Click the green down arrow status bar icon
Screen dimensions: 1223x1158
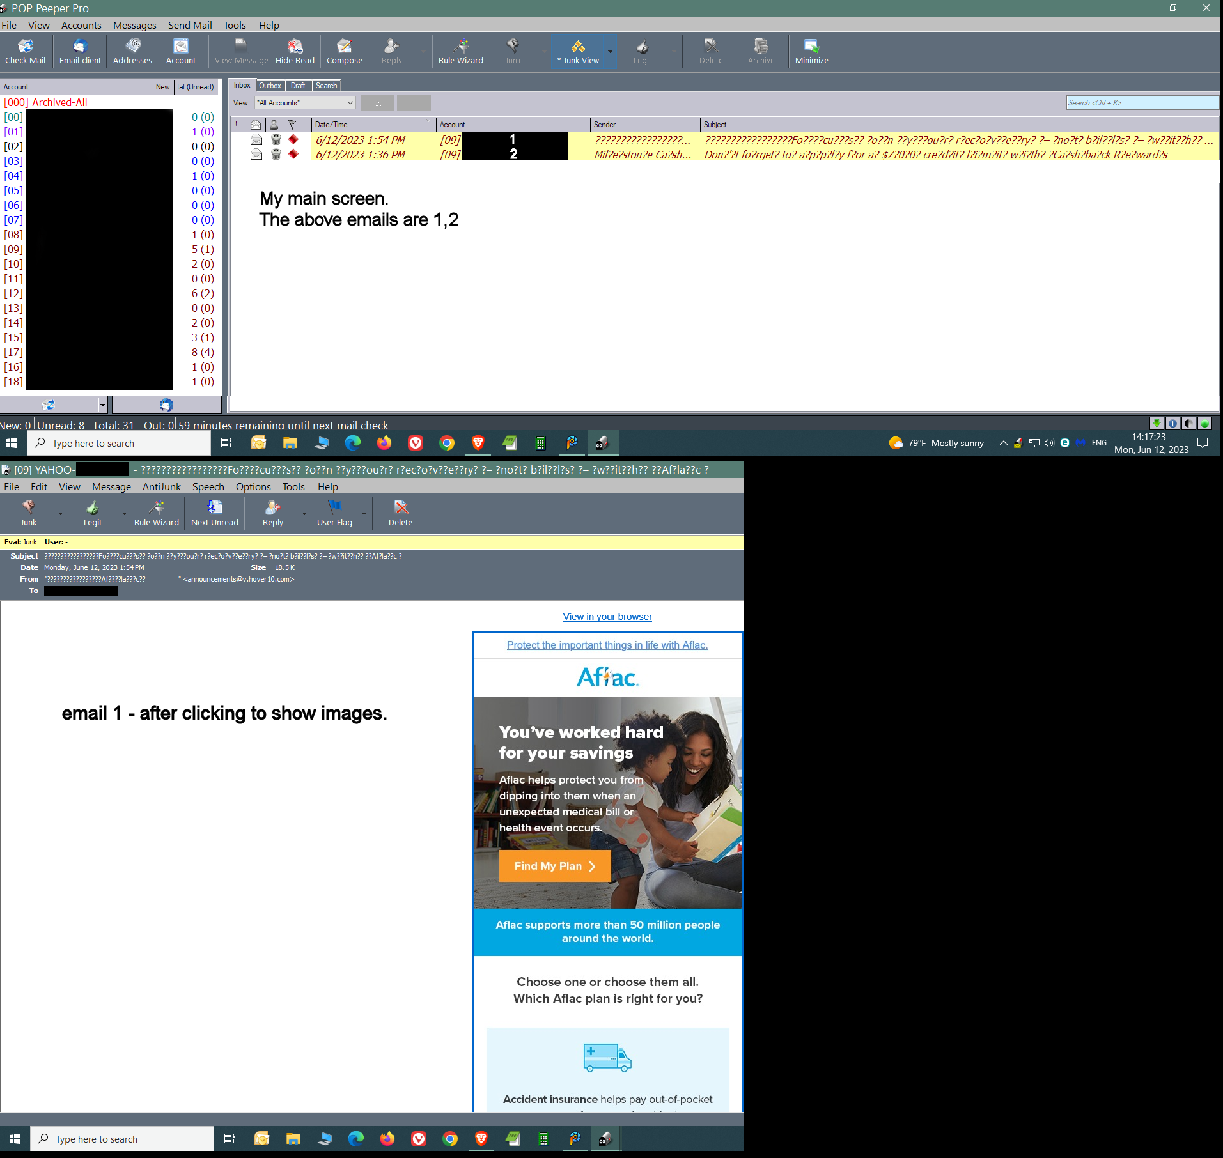[x=1156, y=423]
